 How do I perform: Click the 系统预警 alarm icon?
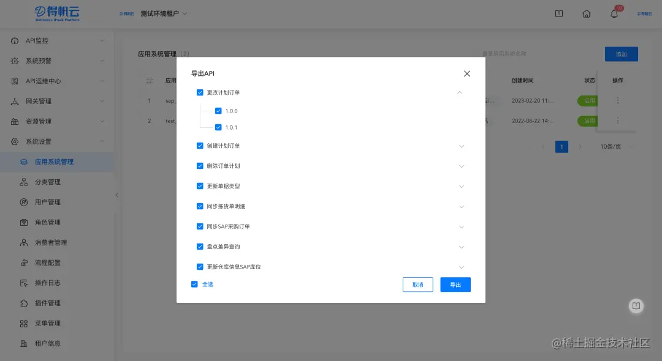pos(15,61)
